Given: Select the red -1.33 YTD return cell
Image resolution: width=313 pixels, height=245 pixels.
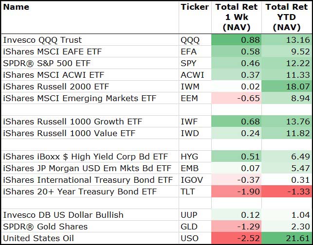Looking at the screenshot, I should pos(287,192).
